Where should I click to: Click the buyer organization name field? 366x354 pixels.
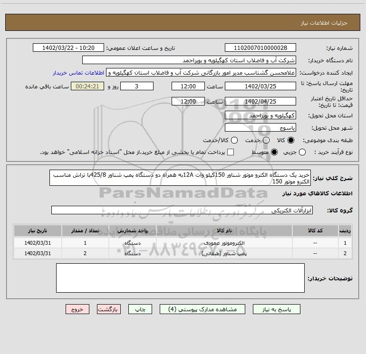[189, 60]
